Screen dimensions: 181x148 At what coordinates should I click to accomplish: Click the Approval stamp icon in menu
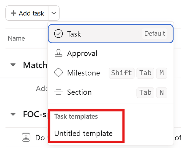59,53
